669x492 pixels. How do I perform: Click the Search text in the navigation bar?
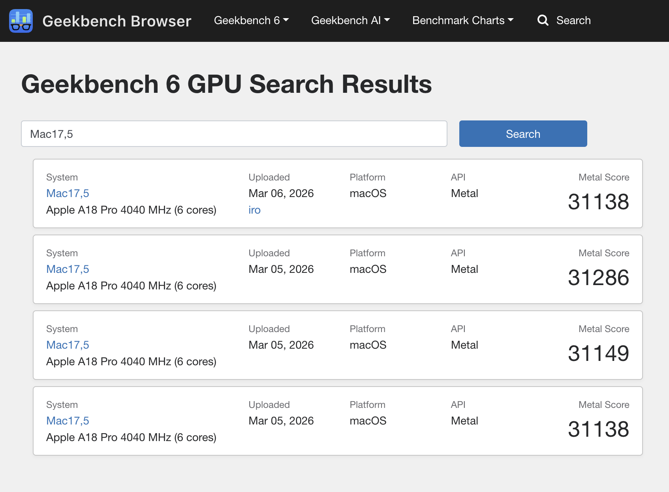point(573,21)
